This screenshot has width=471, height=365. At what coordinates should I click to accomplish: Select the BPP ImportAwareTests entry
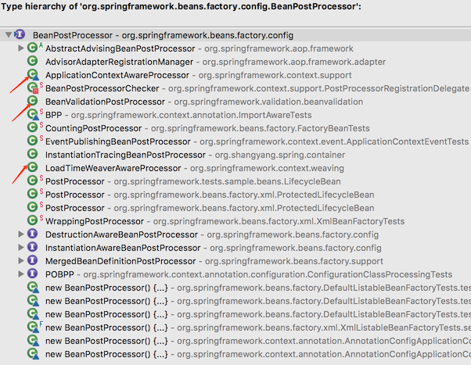click(x=53, y=115)
